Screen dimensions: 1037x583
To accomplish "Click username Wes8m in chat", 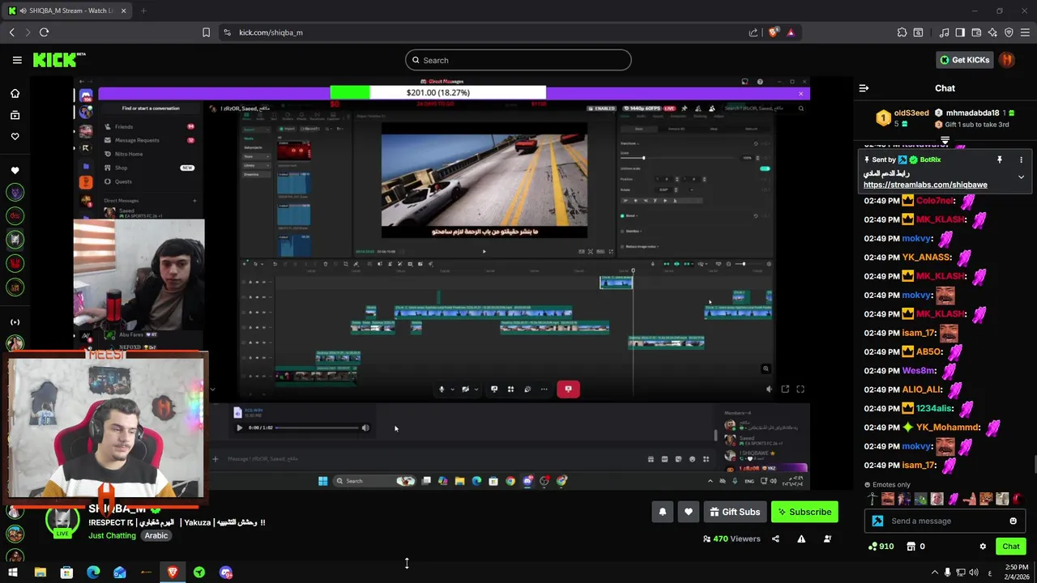I will [x=918, y=371].
